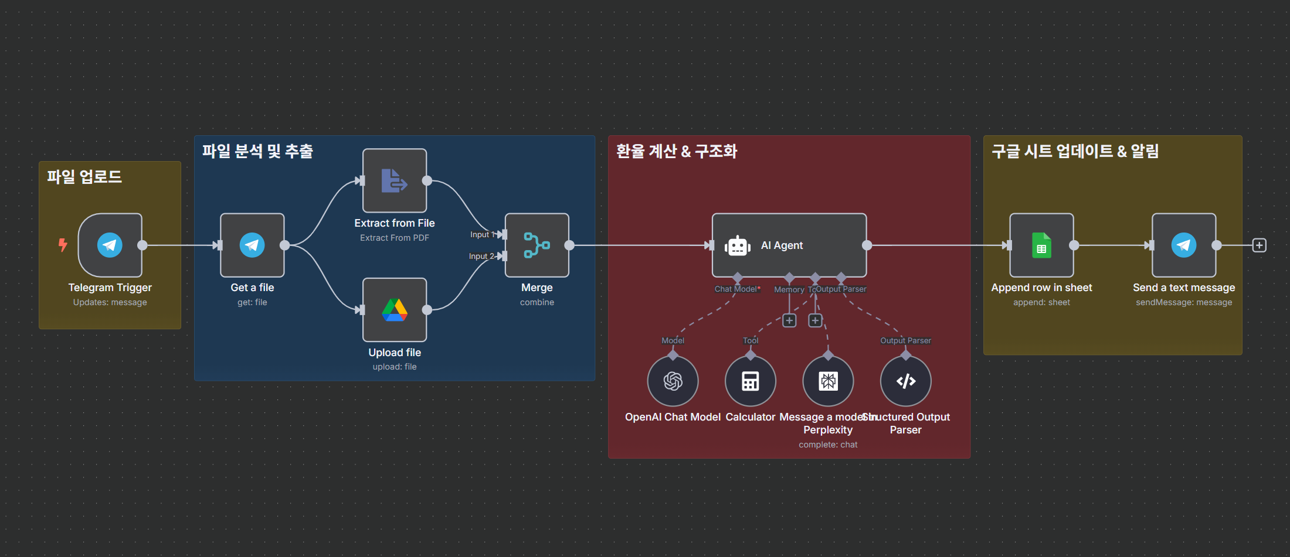This screenshot has height=557, width=1290.
Task: Select the Telegram Trigger node icon
Action: tap(110, 245)
